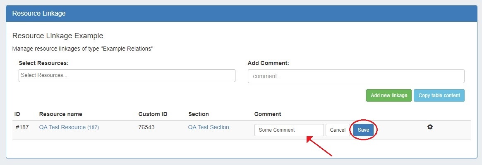Open the gear settings icon for row #187
The image size is (482, 165).
click(430, 127)
